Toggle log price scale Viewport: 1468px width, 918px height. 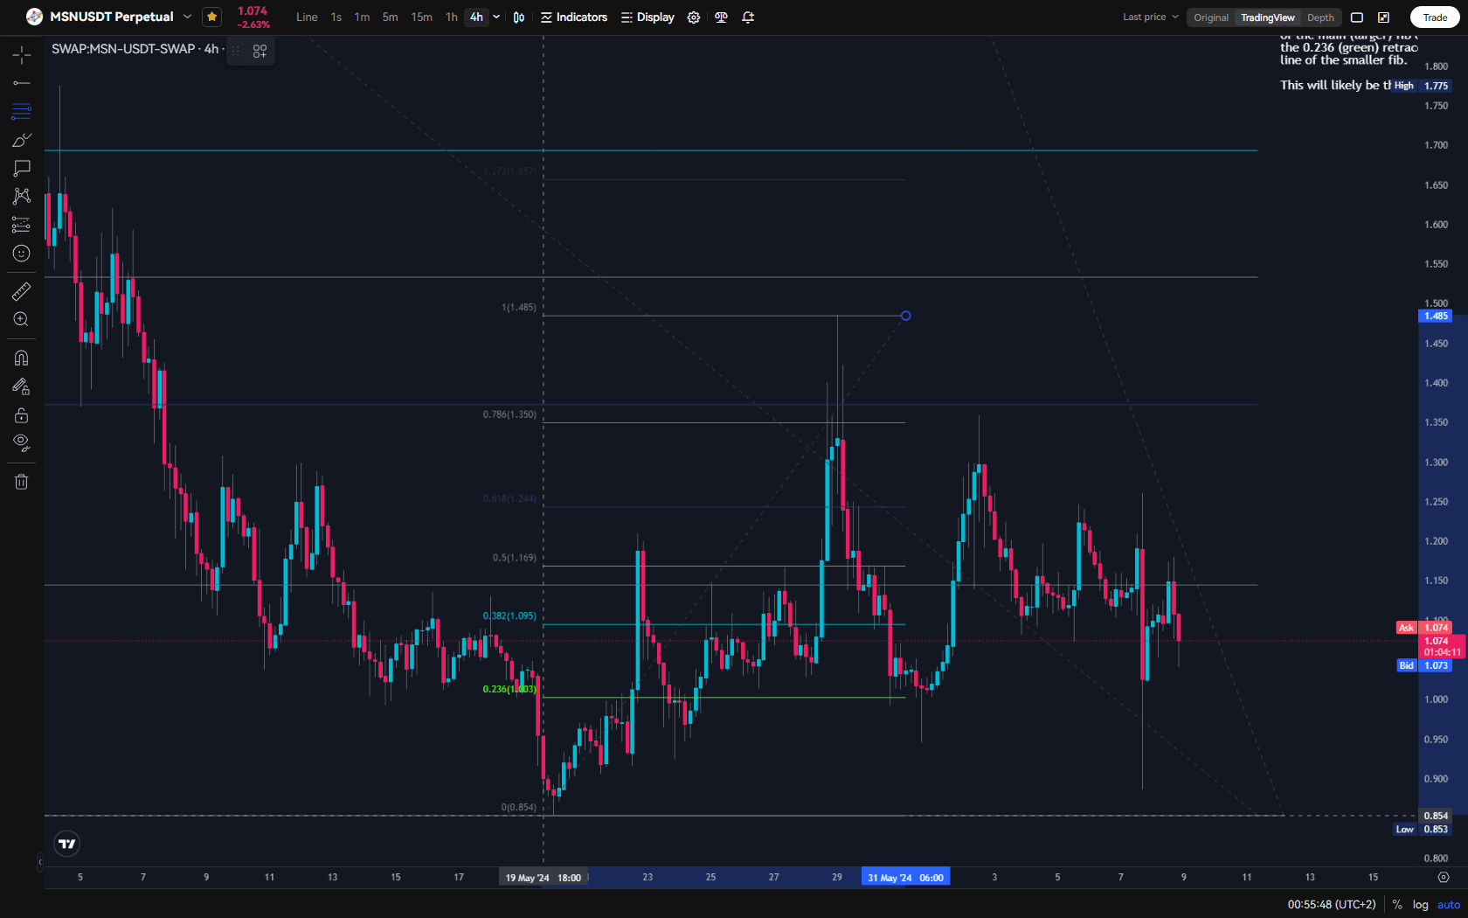[1421, 905]
